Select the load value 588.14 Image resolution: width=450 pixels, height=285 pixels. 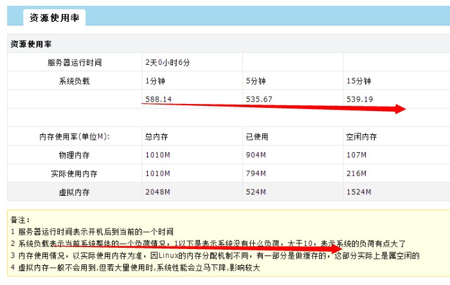point(159,99)
